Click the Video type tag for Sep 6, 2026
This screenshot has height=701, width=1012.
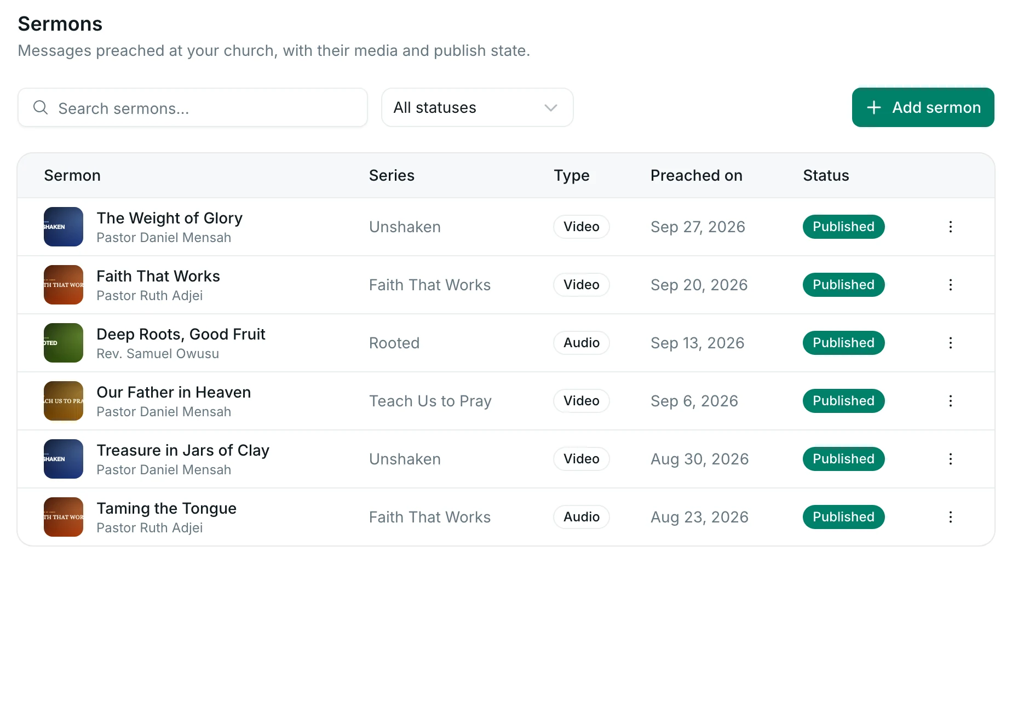coord(581,401)
